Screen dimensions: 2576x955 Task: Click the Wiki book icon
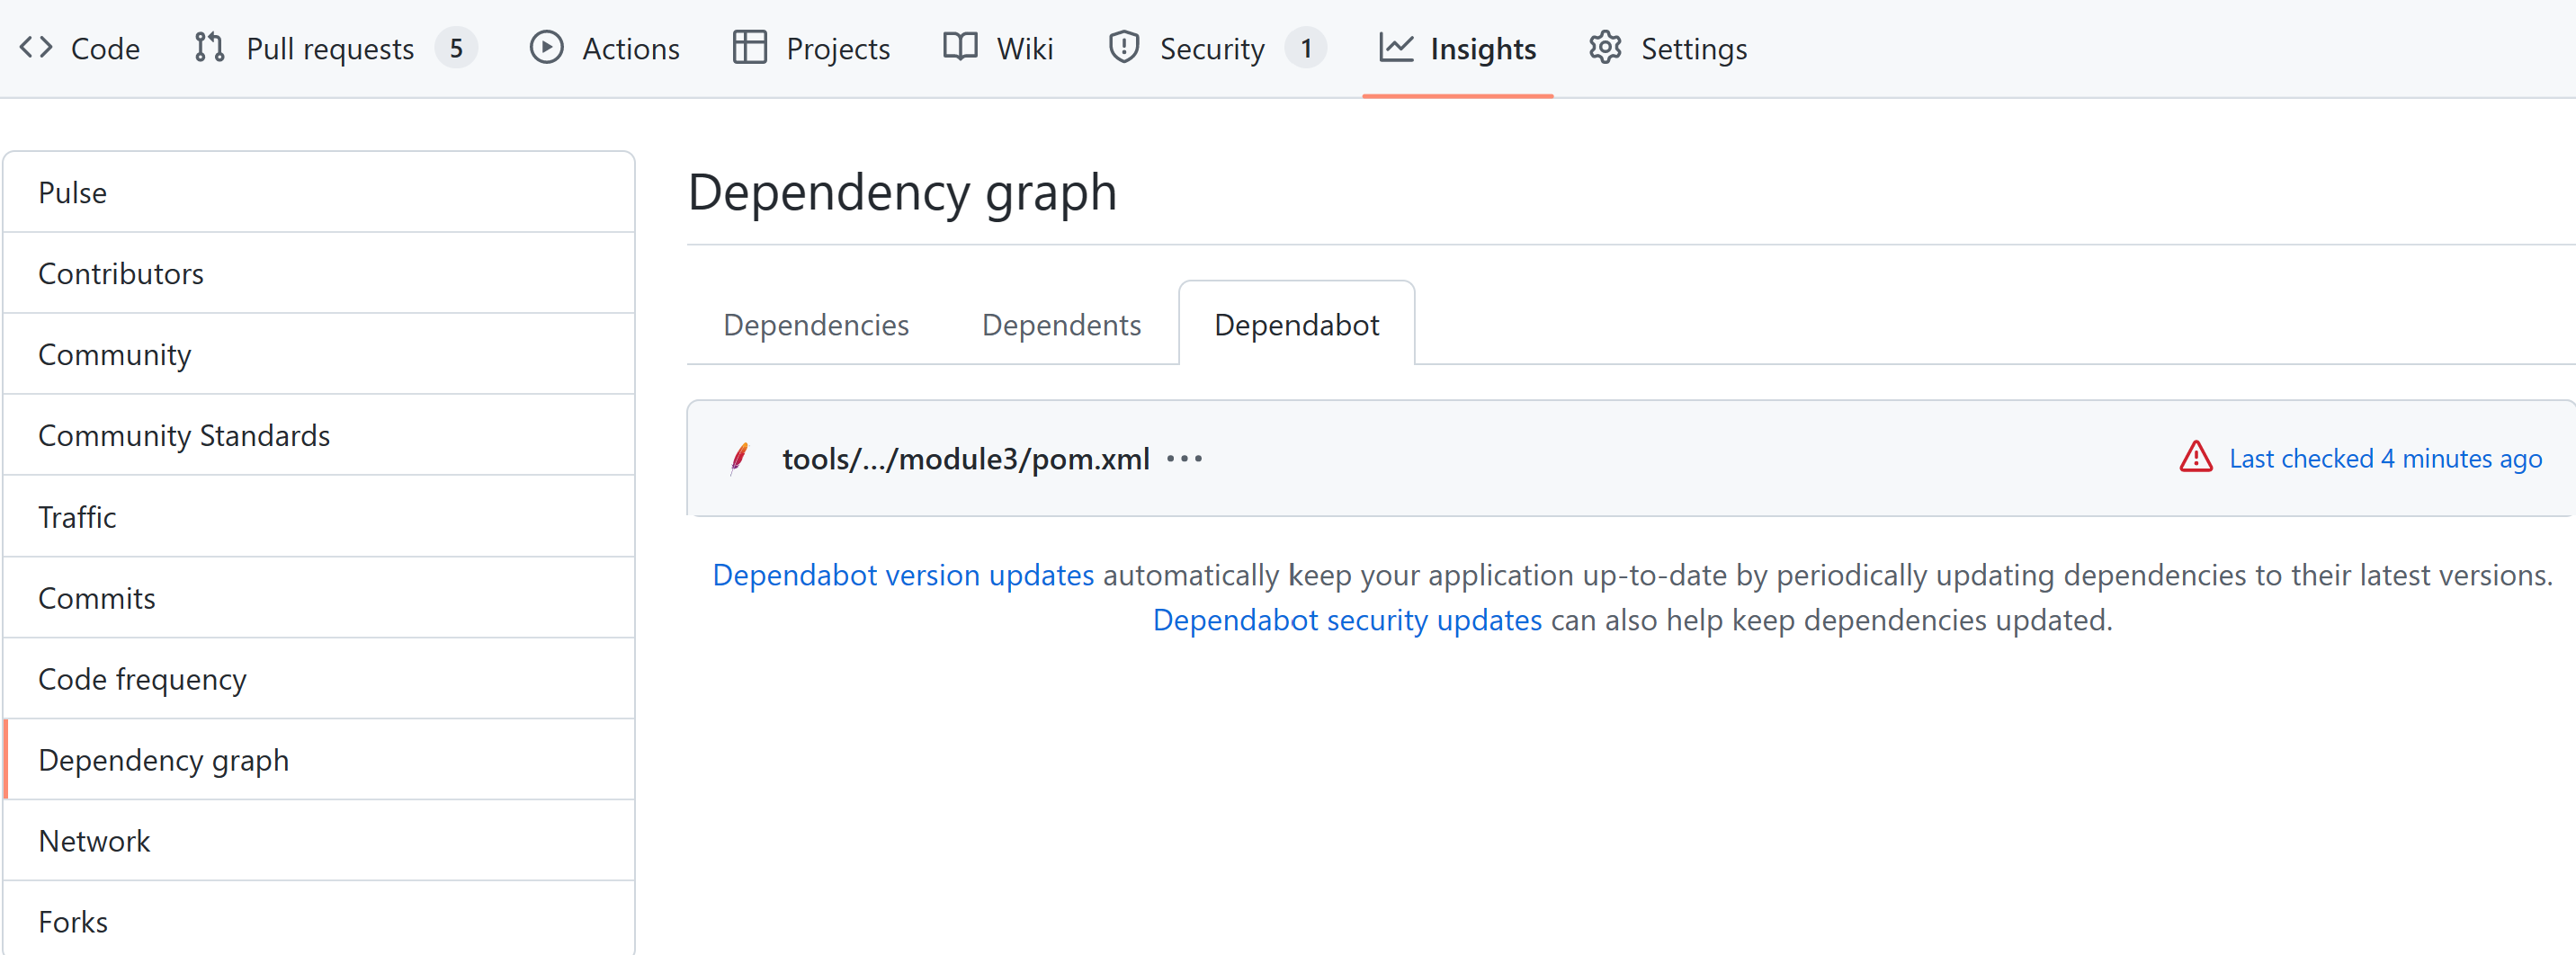click(960, 47)
